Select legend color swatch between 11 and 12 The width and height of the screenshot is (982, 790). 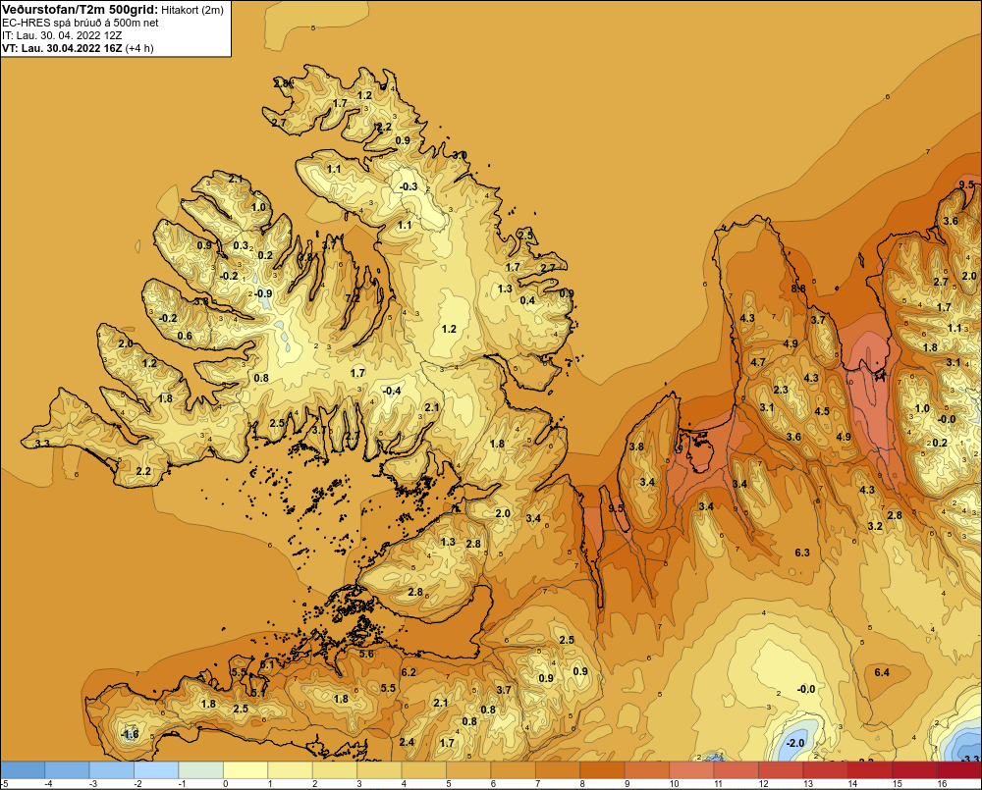pyautogui.click(x=736, y=770)
